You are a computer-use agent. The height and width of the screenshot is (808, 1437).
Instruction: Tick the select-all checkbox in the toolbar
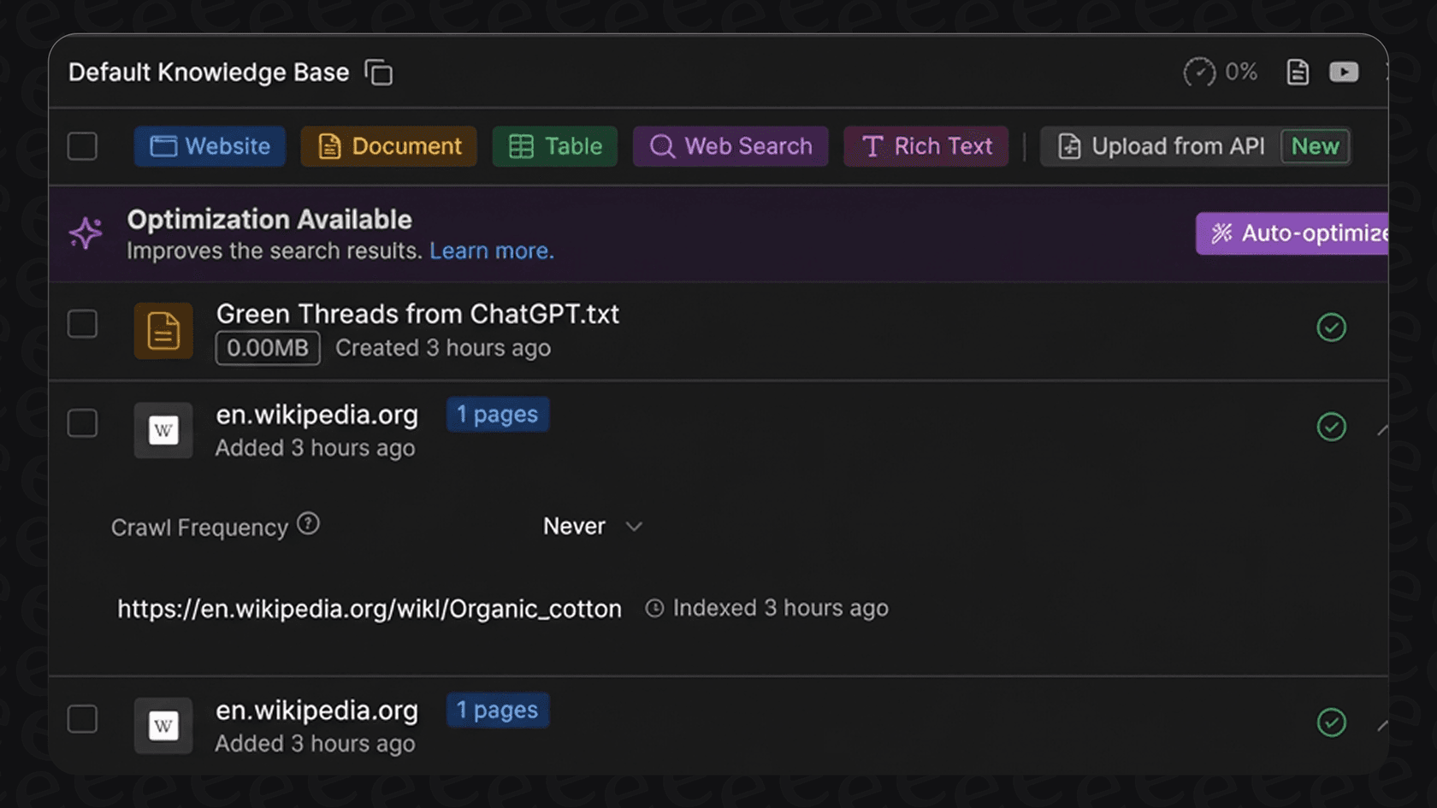pyautogui.click(x=82, y=146)
